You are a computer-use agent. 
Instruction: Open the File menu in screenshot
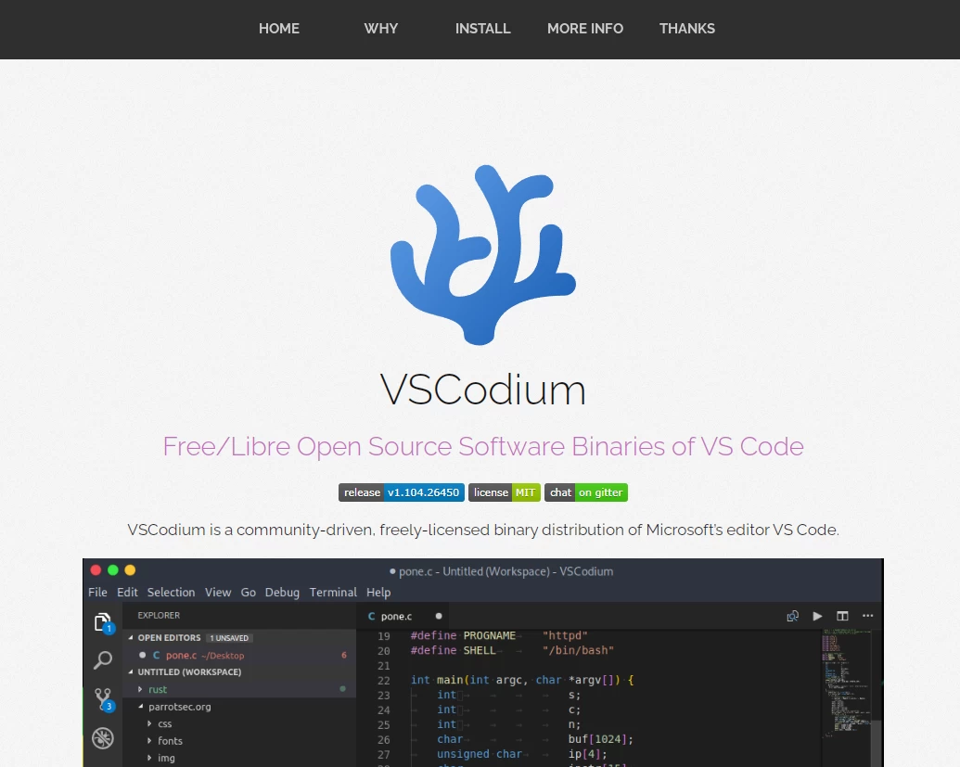(x=97, y=592)
